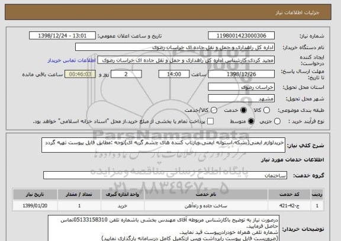The width and height of the screenshot is (341, 241).
Task: Click the buyer organization name field
Action: (x=175, y=47)
